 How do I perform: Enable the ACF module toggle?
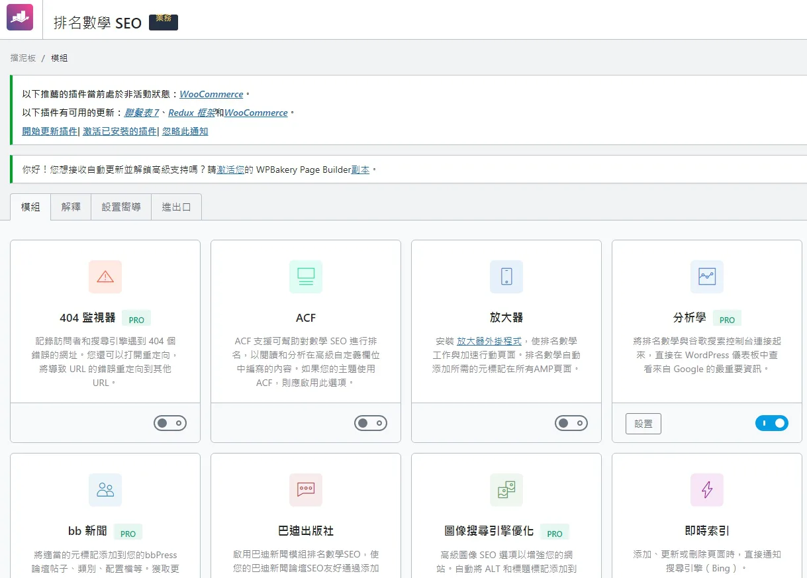(x=371, y=423)
